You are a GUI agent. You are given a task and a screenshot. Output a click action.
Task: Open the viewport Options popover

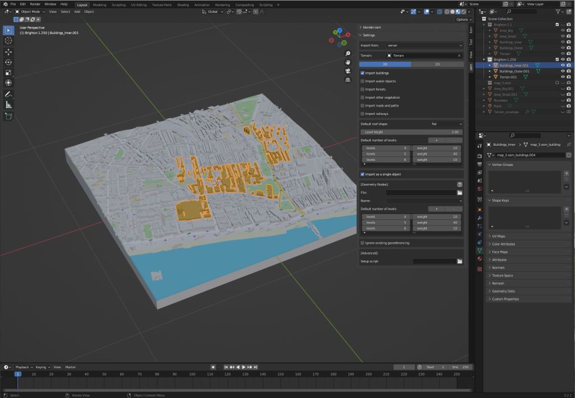[463, 19]
